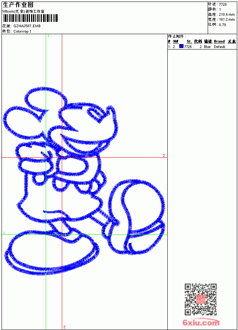Click the QR code in the side panel

coord(201,299)
